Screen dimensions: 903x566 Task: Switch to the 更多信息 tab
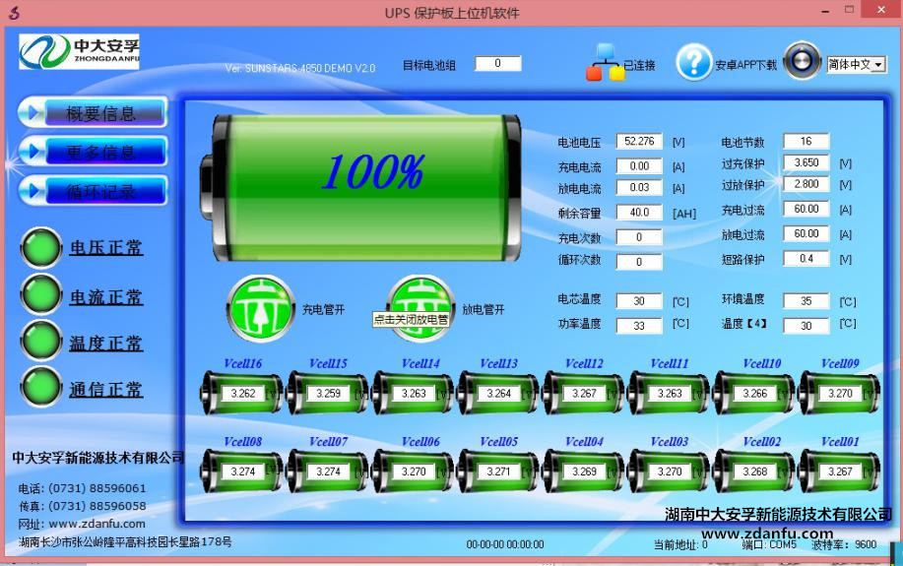(x=94, y=151)
